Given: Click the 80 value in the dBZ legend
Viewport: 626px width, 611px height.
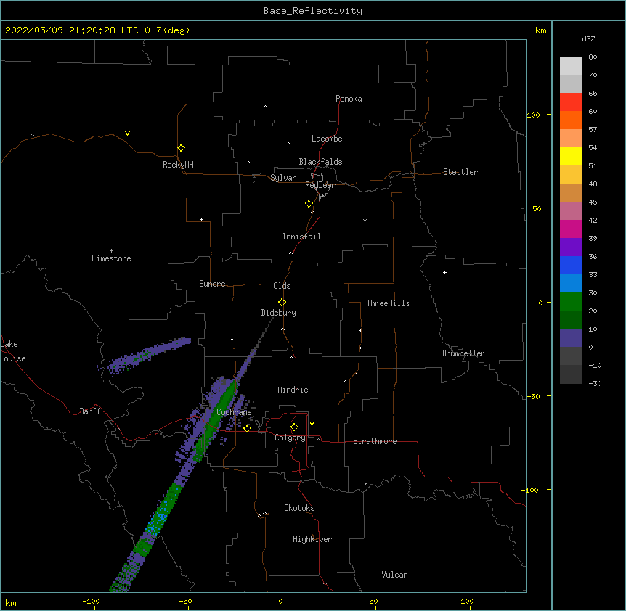Looking at the screenshot, I should [593, 57].
